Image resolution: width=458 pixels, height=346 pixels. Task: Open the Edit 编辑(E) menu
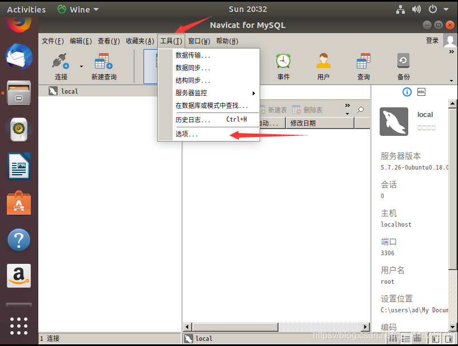(x=81, y=41)
